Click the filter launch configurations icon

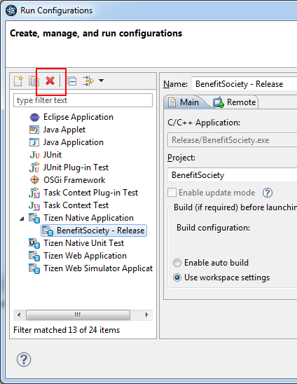[88, 81]
